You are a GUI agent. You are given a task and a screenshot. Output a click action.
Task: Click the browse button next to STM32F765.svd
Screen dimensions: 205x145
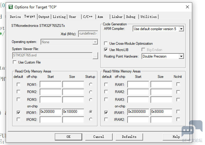click(x=95, y=55)
